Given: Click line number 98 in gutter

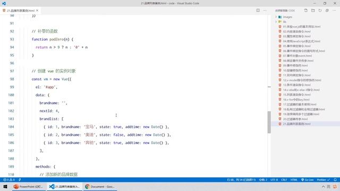Looking at the screenshot, I should [x=12, y=79].
